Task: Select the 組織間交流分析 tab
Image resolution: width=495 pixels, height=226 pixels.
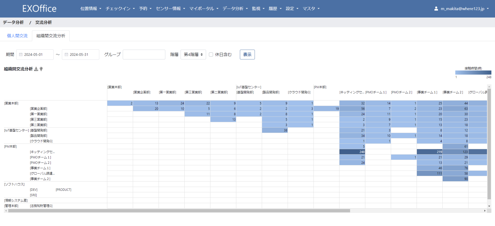Action: (x=51, y=36)
